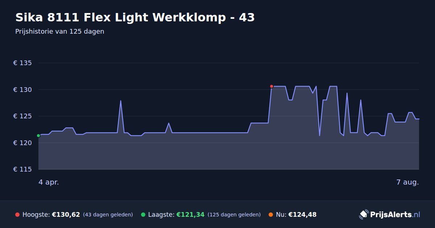Click the lowest price value €121,34

point(190,215)
